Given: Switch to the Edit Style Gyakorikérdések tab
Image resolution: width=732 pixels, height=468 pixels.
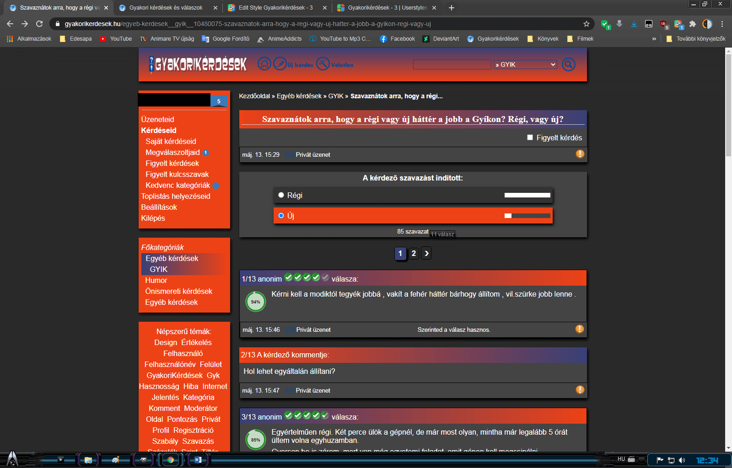Looking at the screenshot, I should tap(276, 8).
